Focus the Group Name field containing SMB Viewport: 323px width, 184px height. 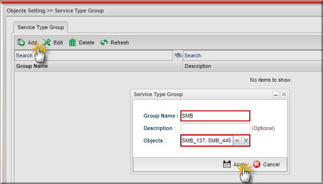coord(215,116)
